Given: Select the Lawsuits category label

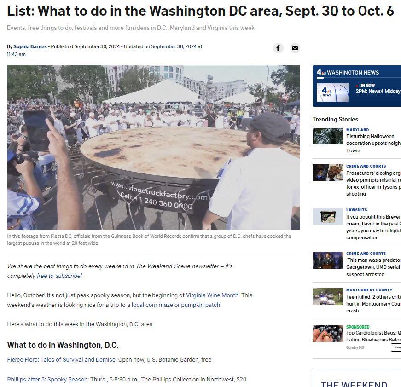Looking at the screenshot, I should [x=356, y=210].
